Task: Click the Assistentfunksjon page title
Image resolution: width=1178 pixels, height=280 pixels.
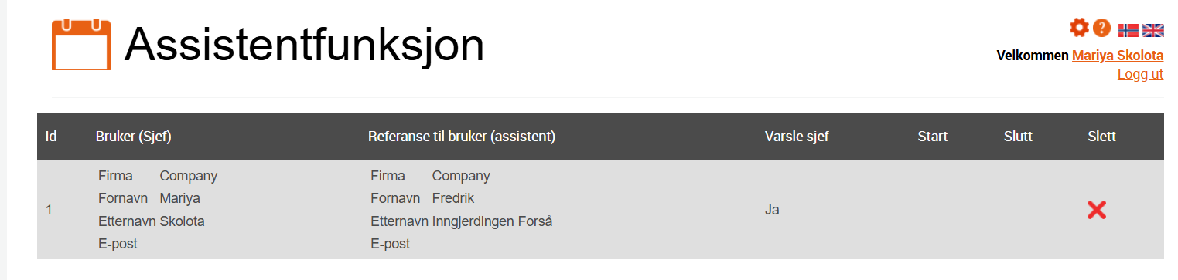Action: pos(304,45)
